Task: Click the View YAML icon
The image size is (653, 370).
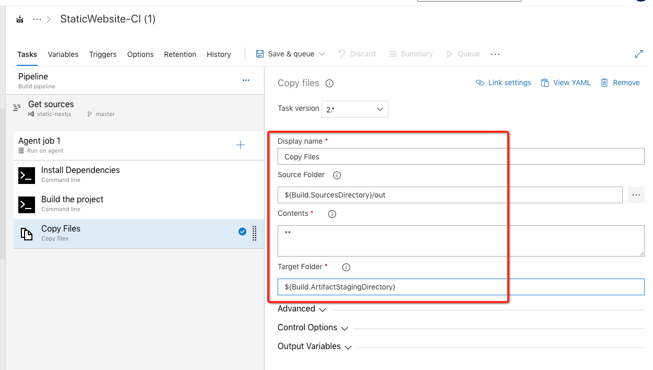Action: (x=565, y=82)
